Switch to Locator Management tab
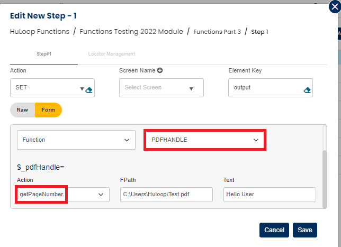The height and width of the screenshot is (247, 341). 111,54
